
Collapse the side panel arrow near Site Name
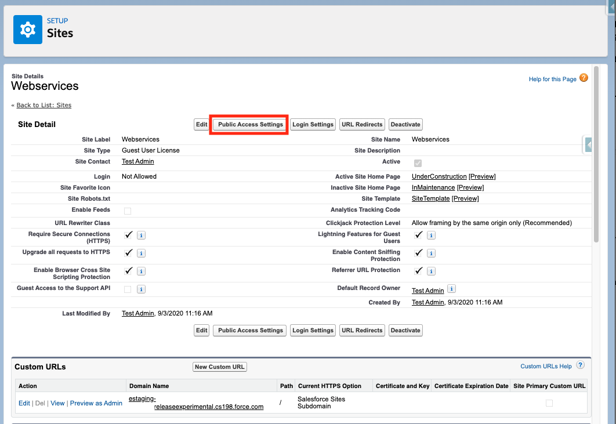[x=589, y=144]
